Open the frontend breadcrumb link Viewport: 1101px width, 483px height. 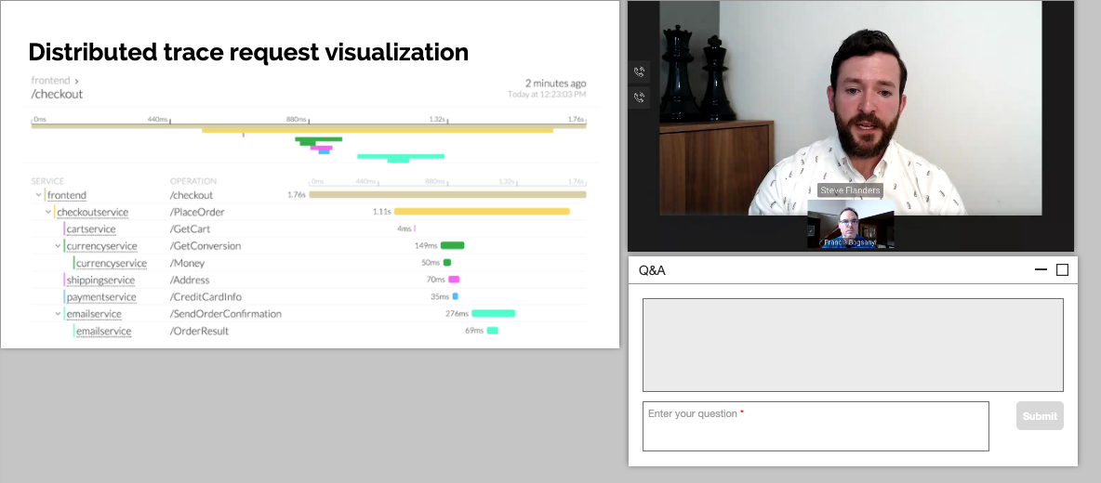click(50, 81)
